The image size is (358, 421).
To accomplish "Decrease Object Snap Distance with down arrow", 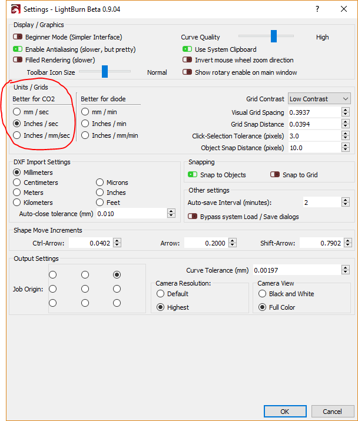I will [346, 150].
